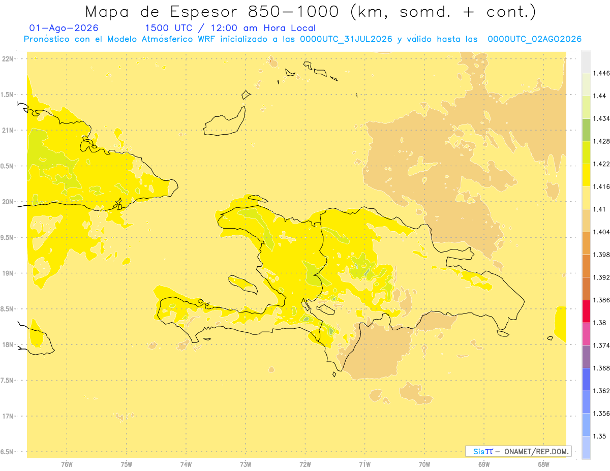Screen dimensions: 610x471
Task: Click the legend value '1.386'
Action: coord(601,300)
